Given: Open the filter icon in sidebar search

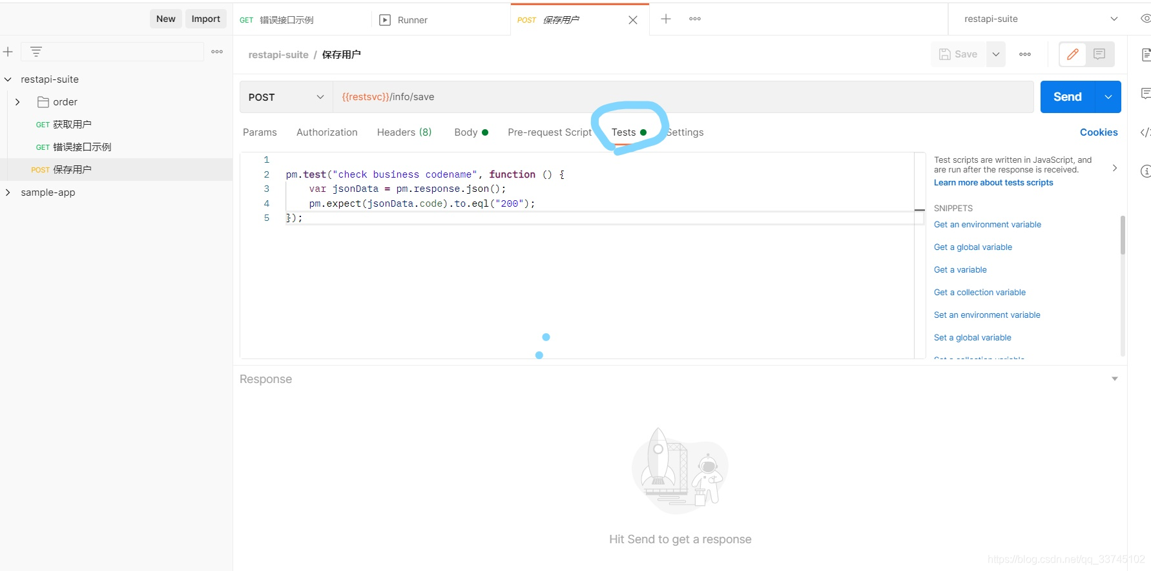Looking at the screenshot, I should point(36,52).
